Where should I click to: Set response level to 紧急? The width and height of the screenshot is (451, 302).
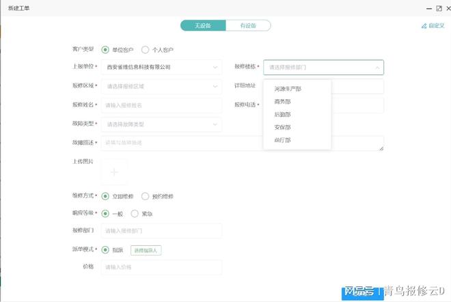click(x=135, y=213)
